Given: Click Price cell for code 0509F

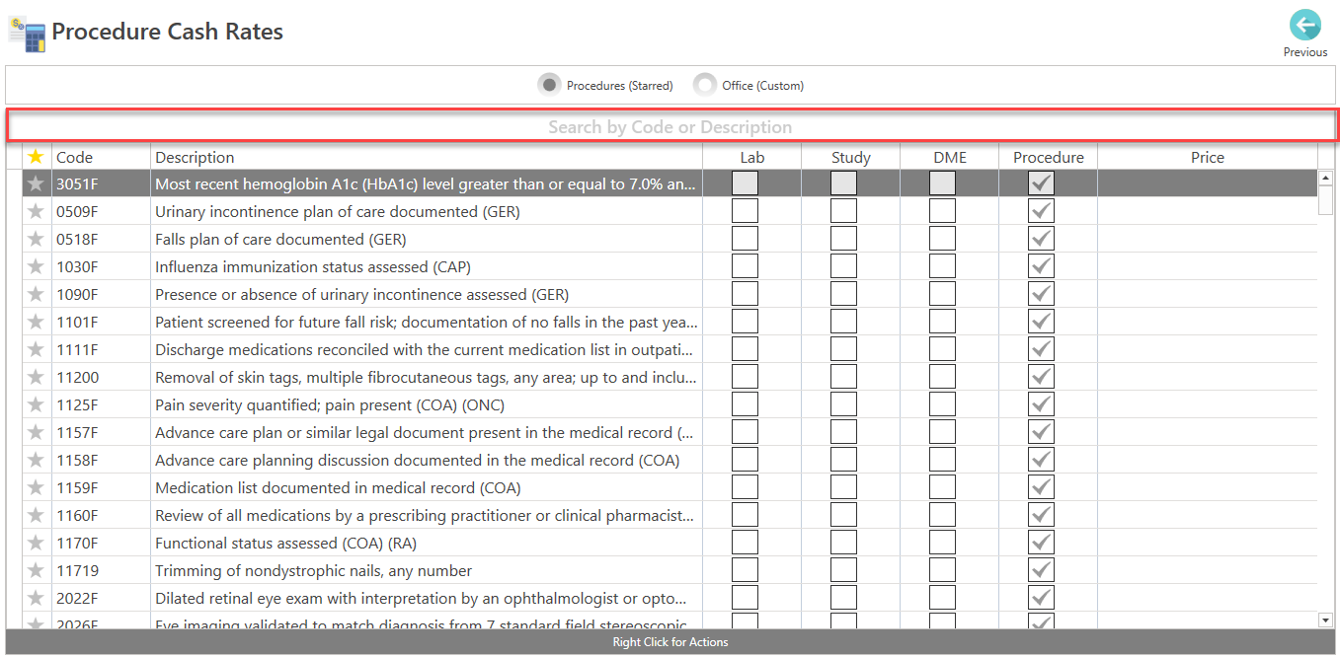Looking at the screenshot, I should [x=1208, y=211].
